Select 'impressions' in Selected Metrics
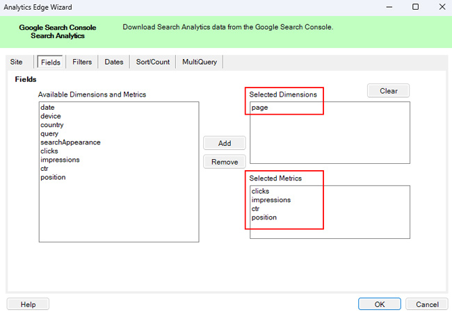Viewport: 452px width, 316px height. pos(271,200)
